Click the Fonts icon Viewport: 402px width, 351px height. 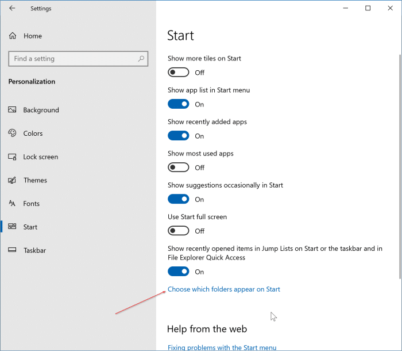(x=12, y=204)
